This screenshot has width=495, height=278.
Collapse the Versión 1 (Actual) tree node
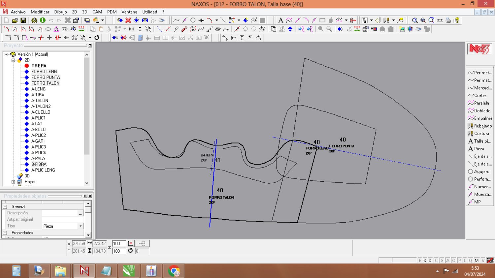click(6, 54)
